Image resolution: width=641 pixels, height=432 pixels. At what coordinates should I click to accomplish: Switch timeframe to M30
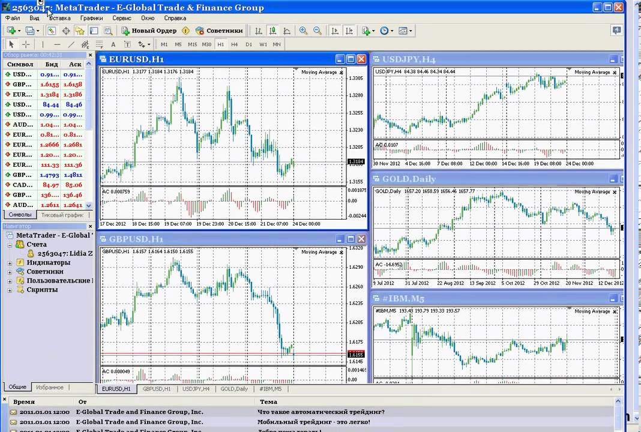[x=206, y=44]
